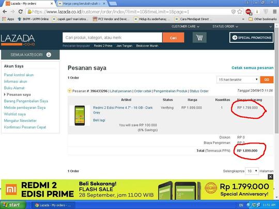Viewport: 279px width, 209px height.
Task: Switch to Harga yang berubah-ubah tab
Action: [x=82, y=4]
